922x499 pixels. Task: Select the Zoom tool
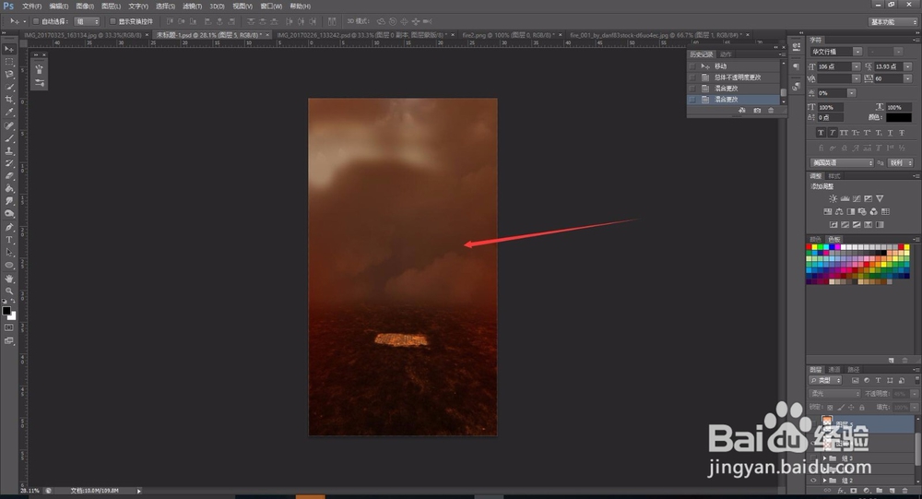coord(9,291)
